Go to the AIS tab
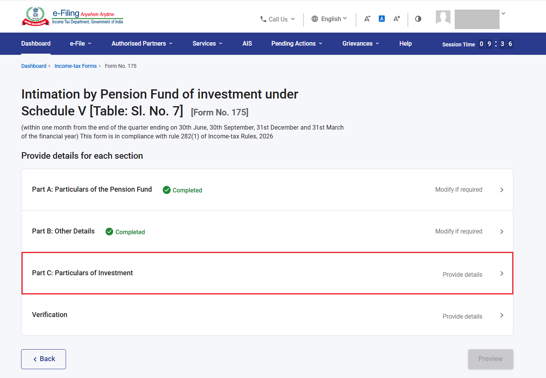546x378 pixels. [247, 44]
